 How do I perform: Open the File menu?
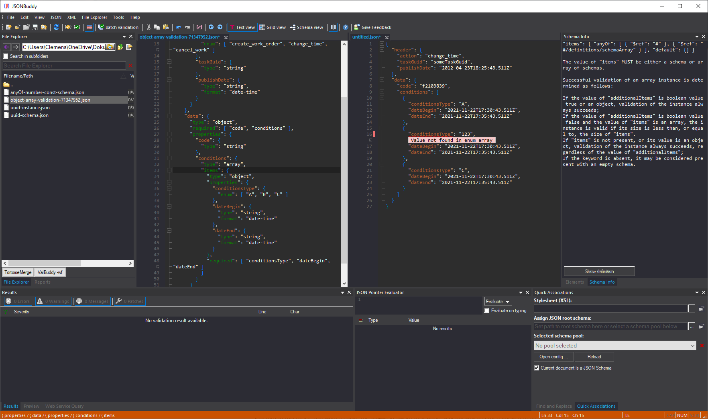[x=11, y=17]
